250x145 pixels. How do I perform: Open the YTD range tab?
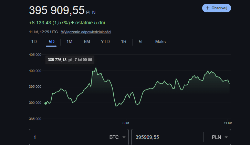point(105,42)
